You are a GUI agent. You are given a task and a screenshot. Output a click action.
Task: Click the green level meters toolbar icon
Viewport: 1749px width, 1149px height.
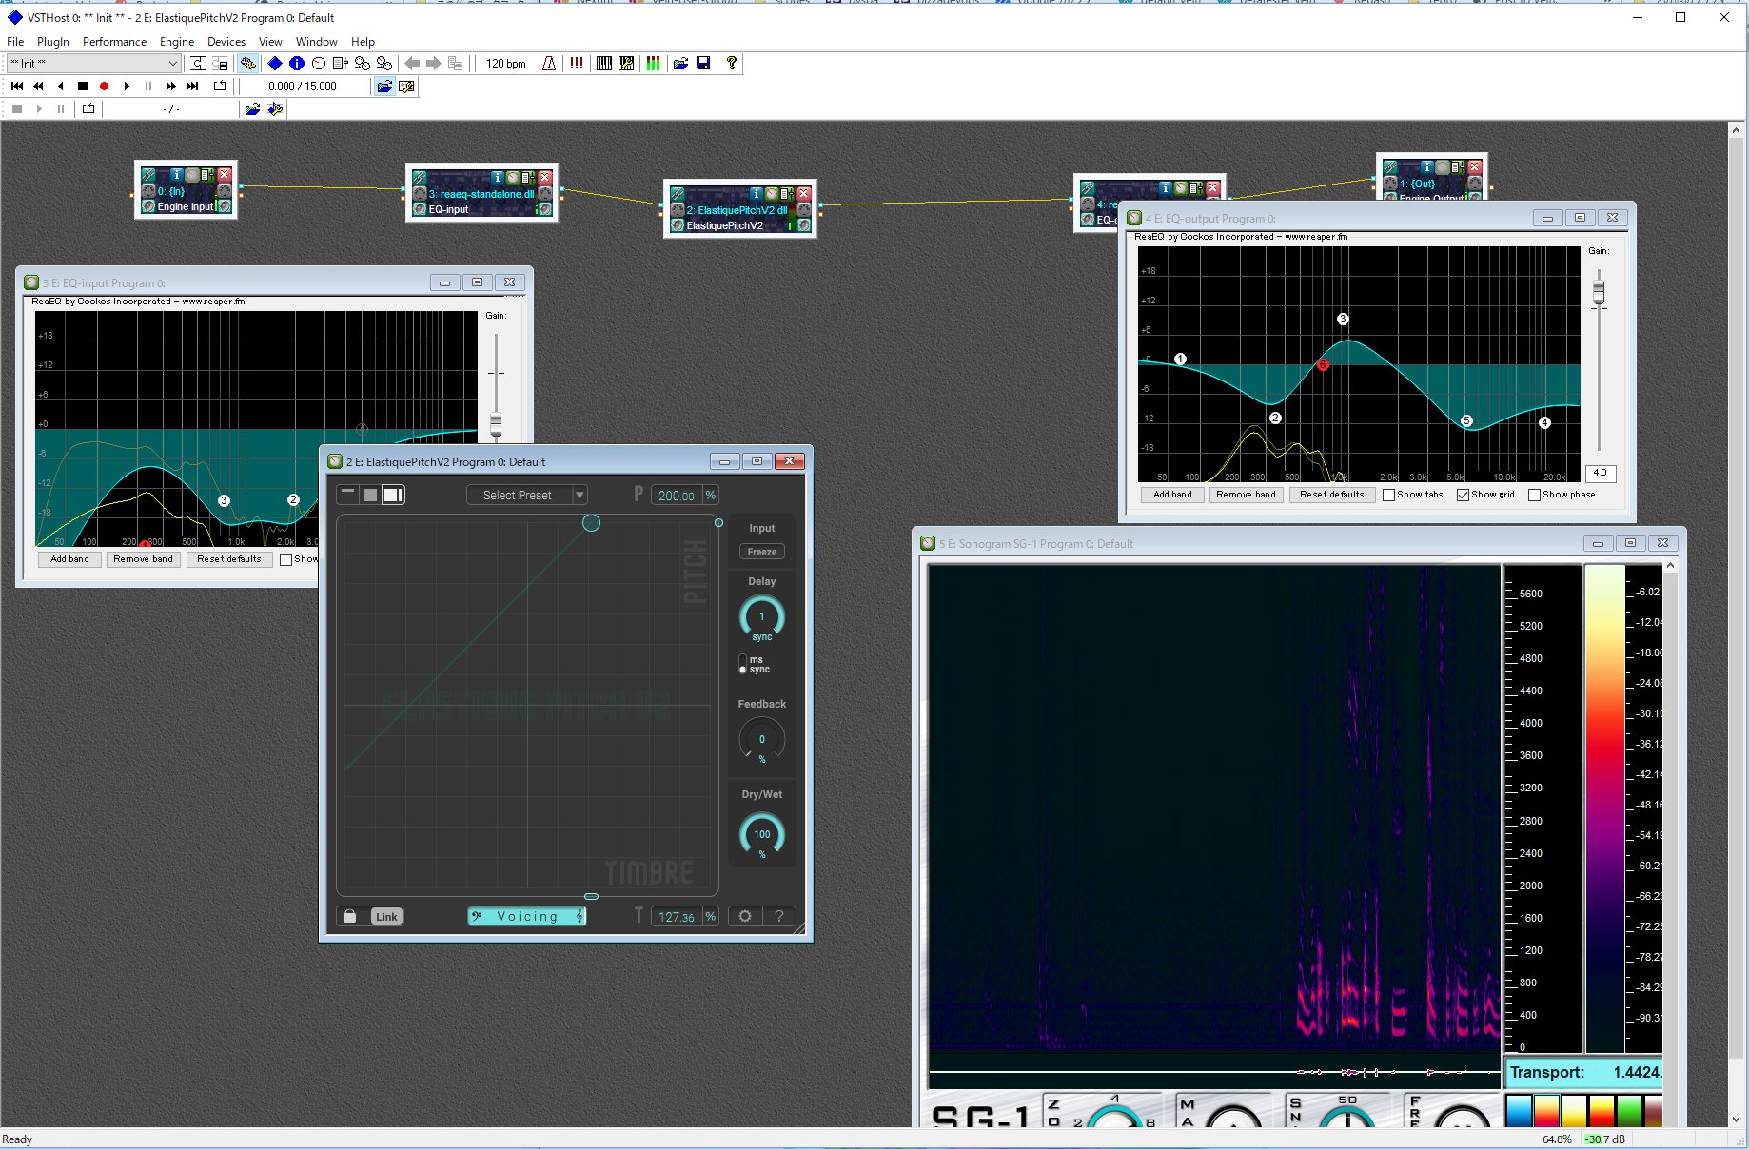click(x=654, y=64)
